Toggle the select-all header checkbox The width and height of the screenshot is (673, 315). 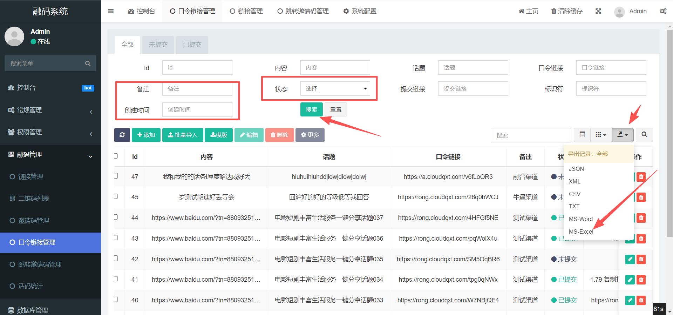[x=116, y=156]
